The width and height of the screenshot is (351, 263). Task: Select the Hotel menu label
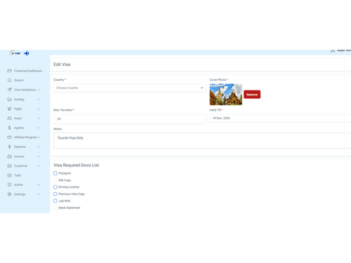18,119
